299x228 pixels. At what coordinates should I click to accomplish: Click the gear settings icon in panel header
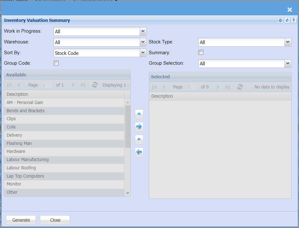pos(280,20)
